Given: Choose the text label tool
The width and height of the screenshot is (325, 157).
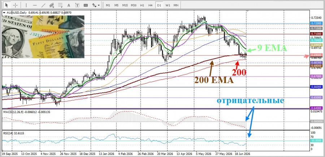Looking at the screenshot, I should (x=77, y=5).
